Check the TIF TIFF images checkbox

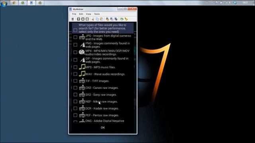[75, 81]
